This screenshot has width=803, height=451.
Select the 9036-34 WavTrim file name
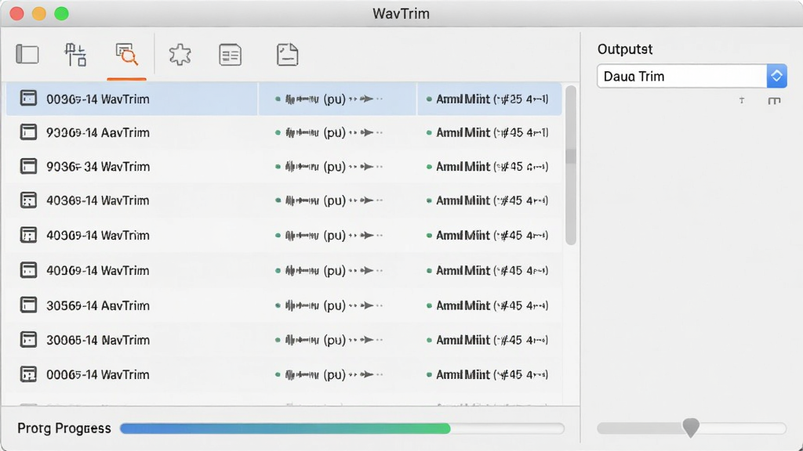(x=98, y=167)
